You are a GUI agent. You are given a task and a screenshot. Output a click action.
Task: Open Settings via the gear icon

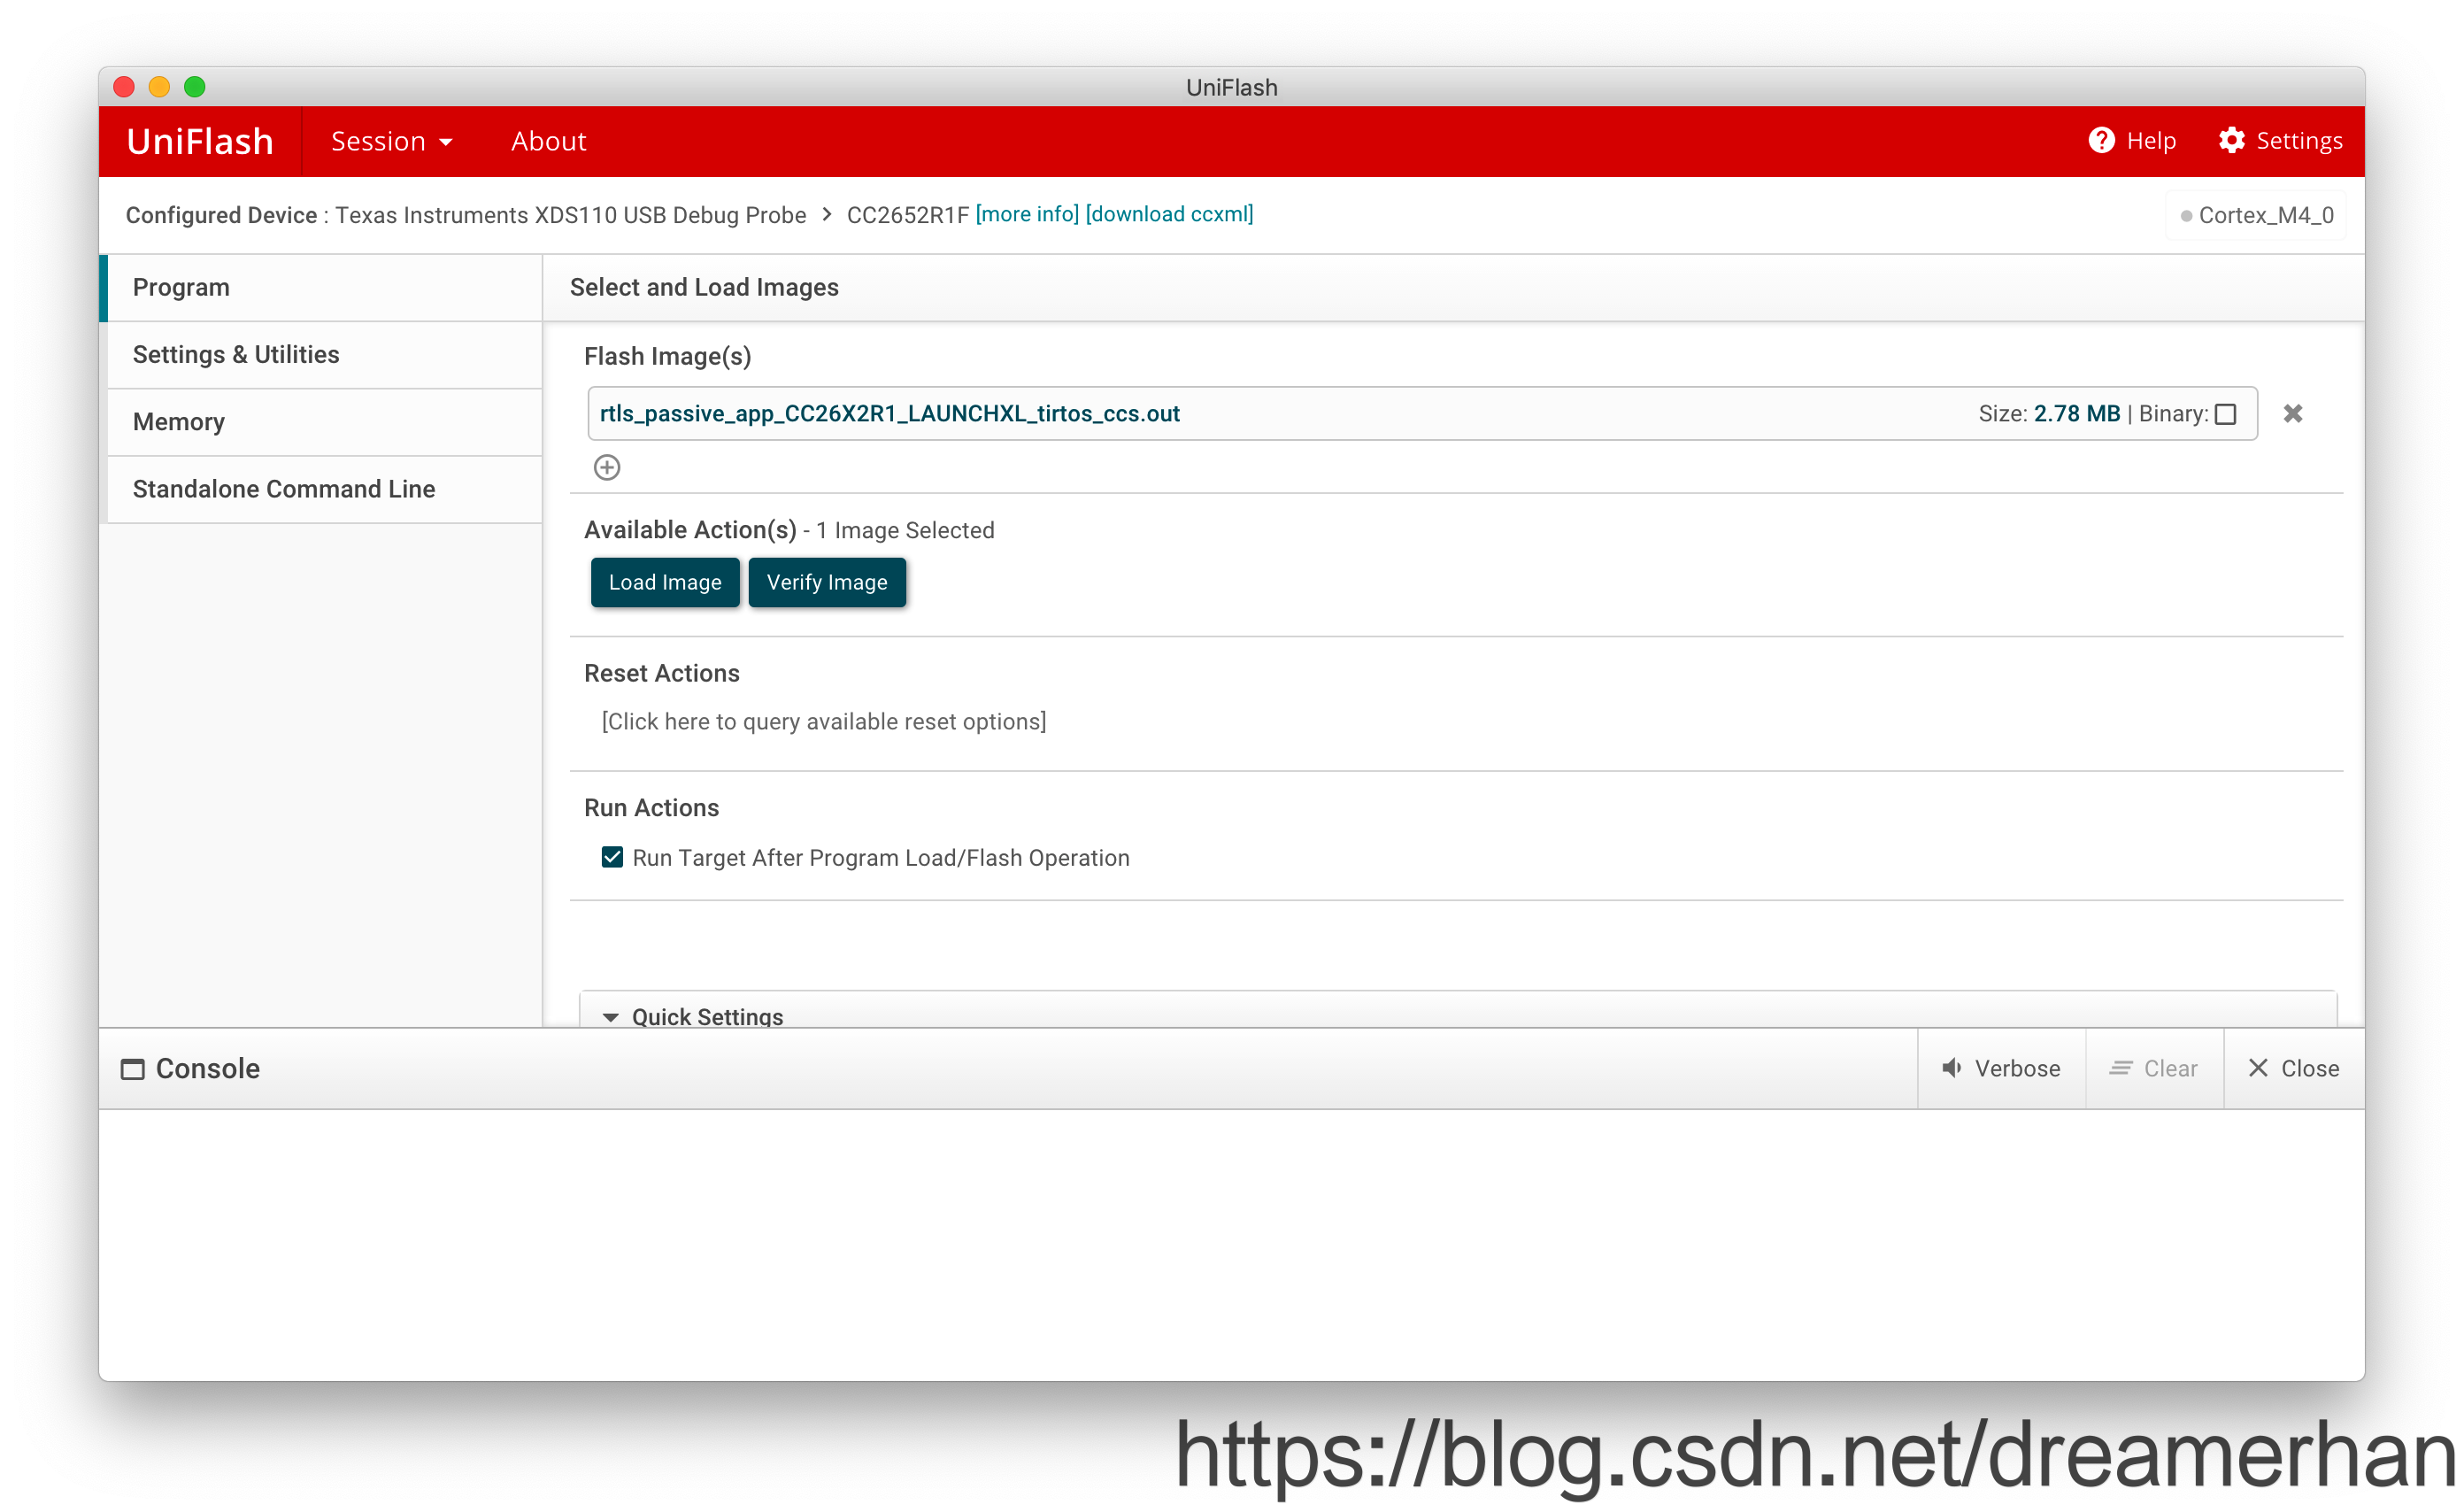point(2231,141)
